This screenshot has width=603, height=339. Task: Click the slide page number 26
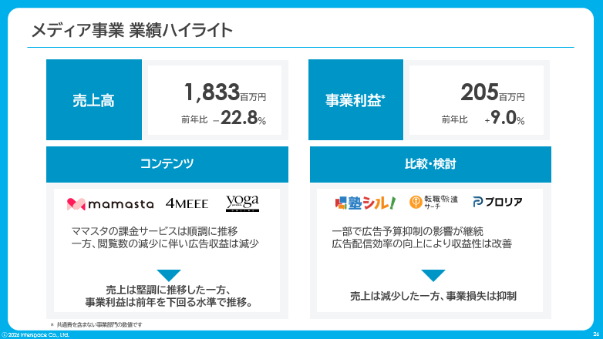pos(596,334)
